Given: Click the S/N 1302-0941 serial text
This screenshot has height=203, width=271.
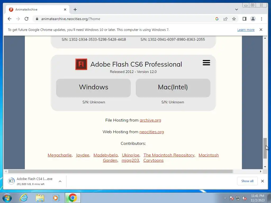Looking at the screenshot, I should (173, 39).
